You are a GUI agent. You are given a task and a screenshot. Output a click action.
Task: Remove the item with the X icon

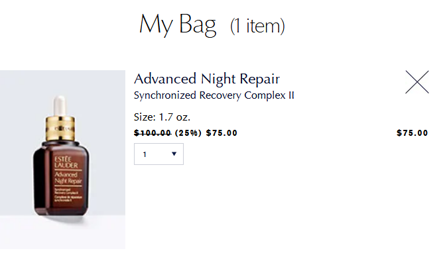pos(417,82)
